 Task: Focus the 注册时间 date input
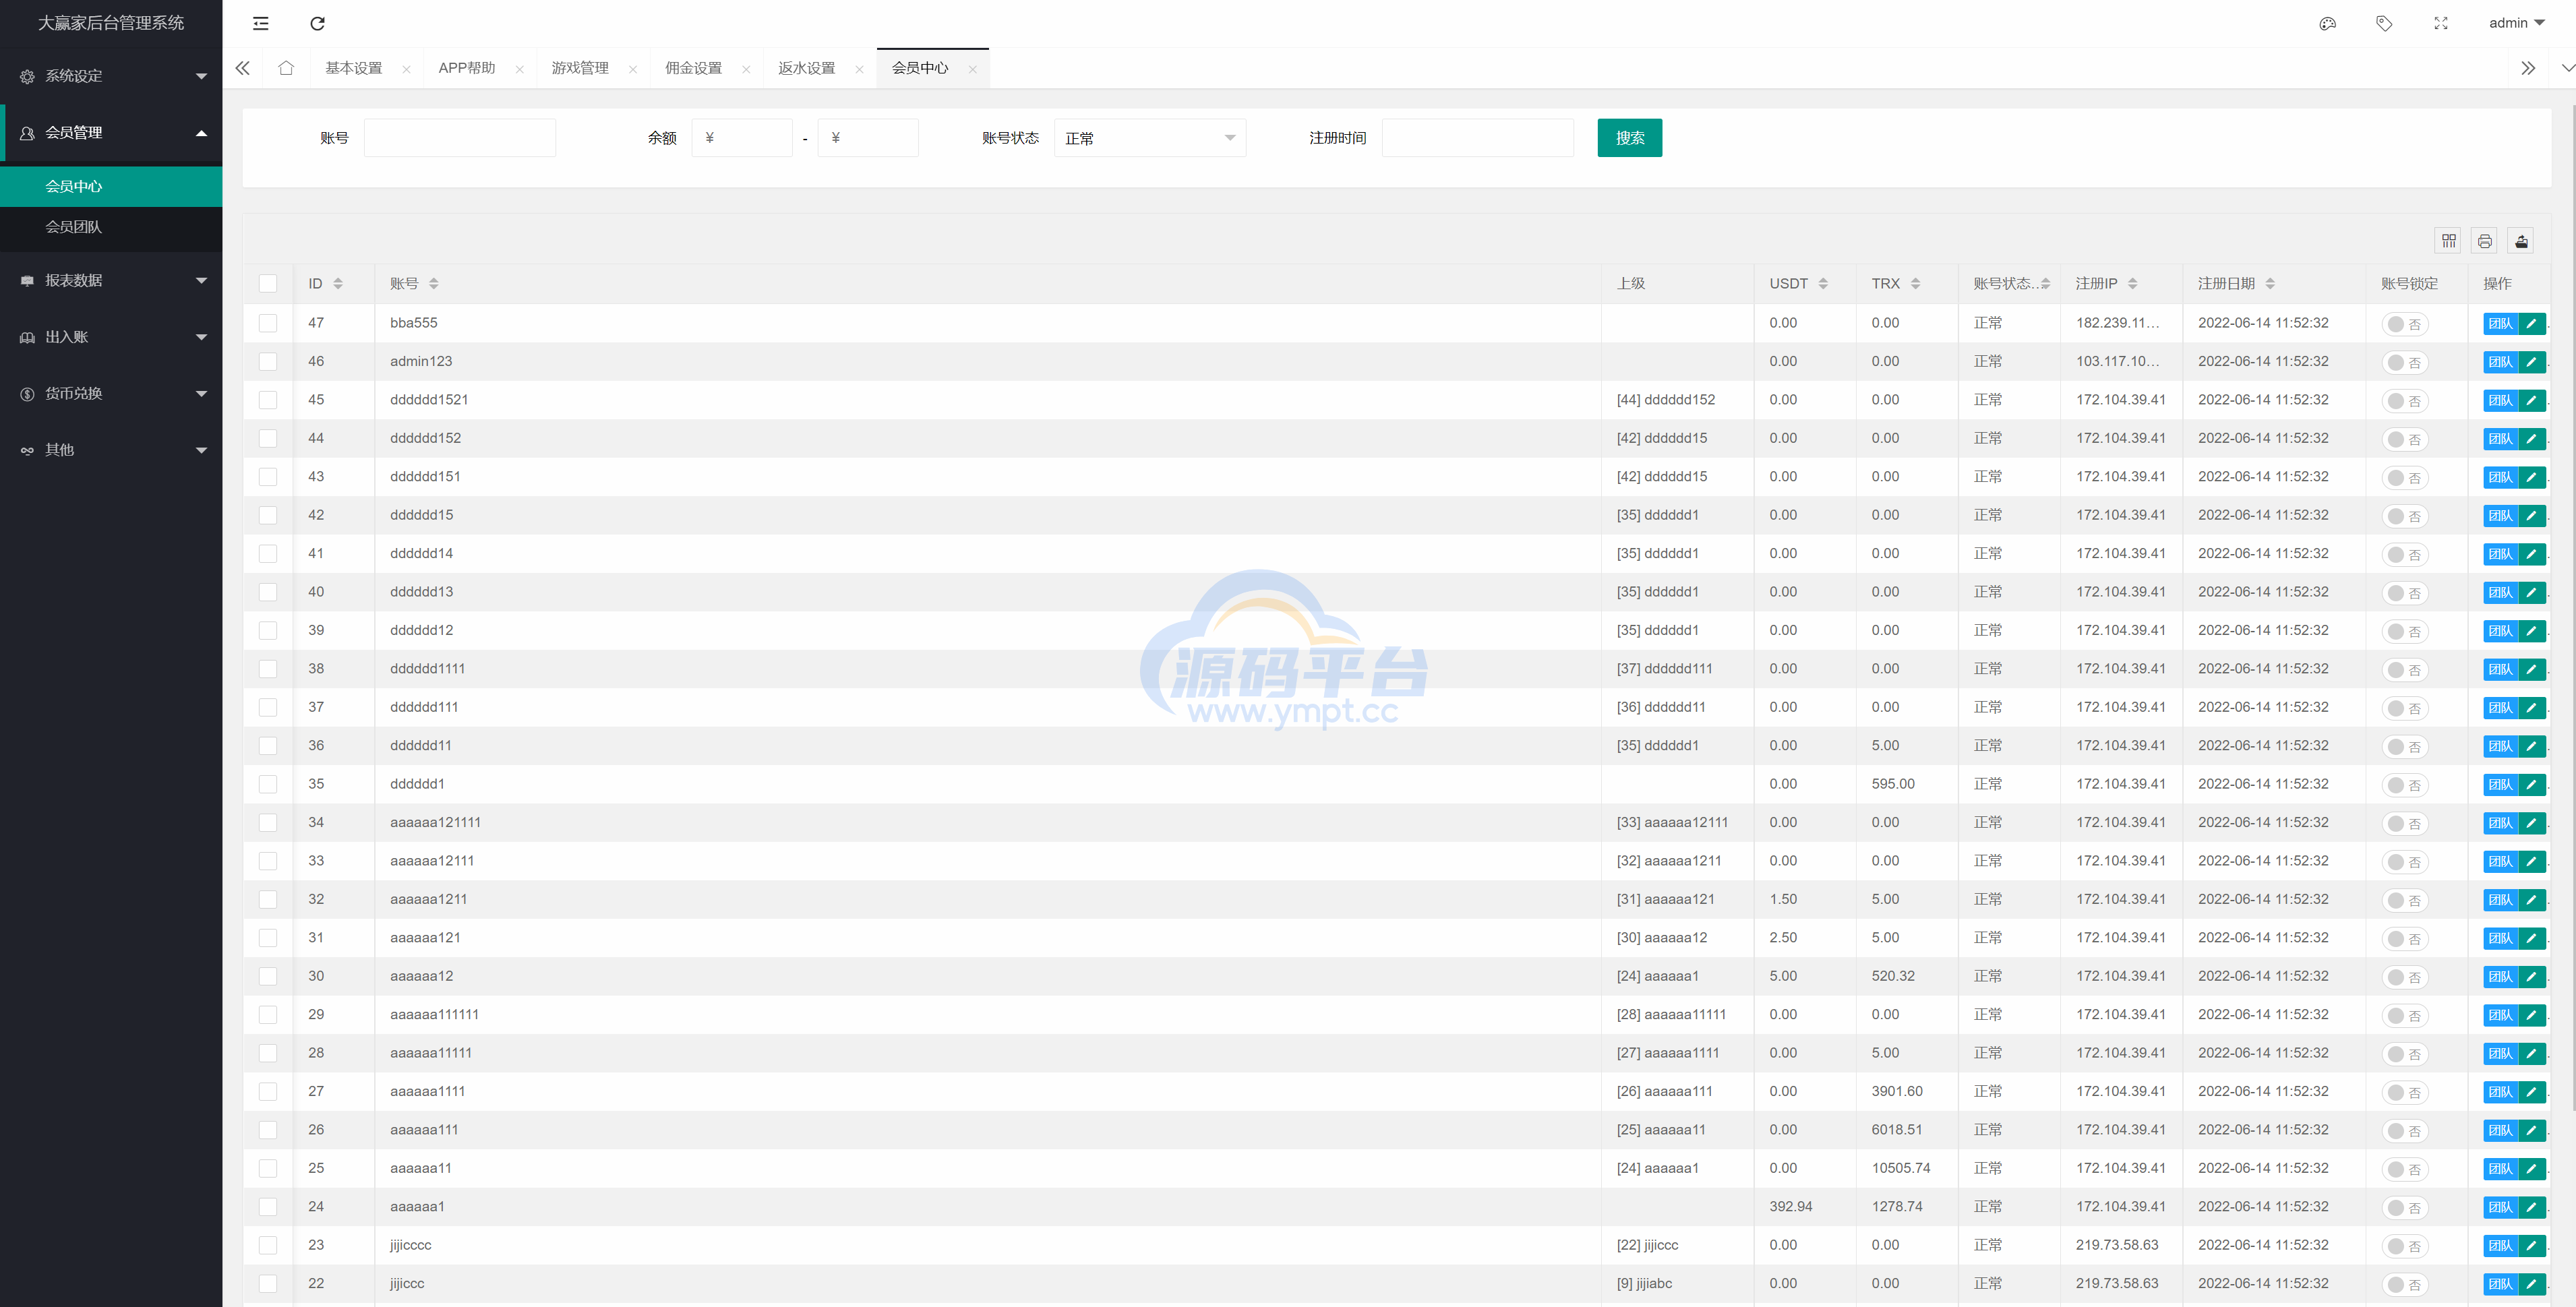pyautogui.click(x=1478, y=138)
